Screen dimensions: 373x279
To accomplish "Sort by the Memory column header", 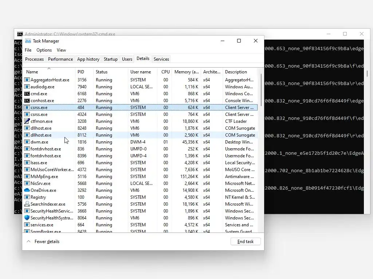I will click(x=186, y=72).
